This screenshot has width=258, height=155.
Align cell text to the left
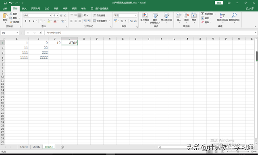coord(72,21)
